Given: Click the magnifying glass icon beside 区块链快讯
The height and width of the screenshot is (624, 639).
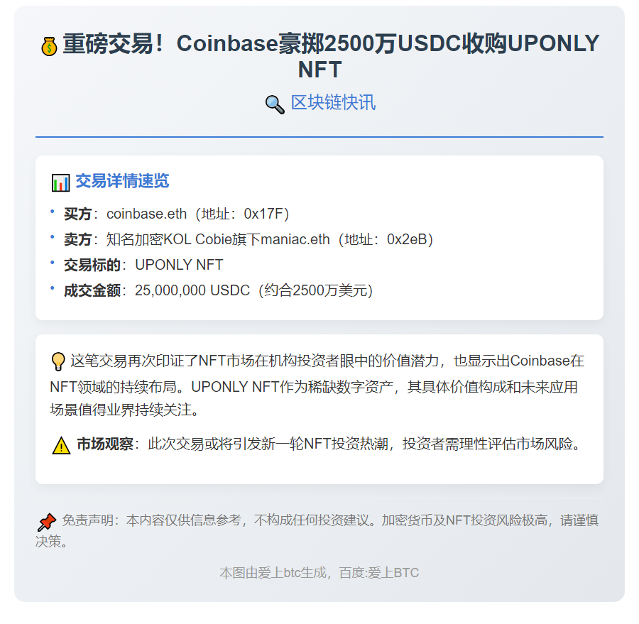Looking at the screenshot, I should 275,104.
